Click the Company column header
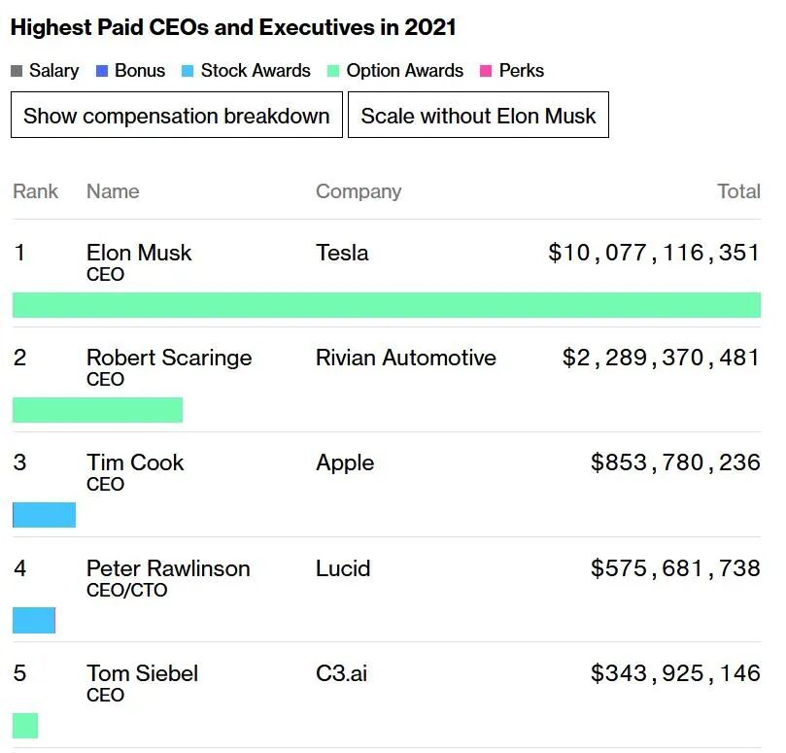786x753 pixels. [358, 191]
